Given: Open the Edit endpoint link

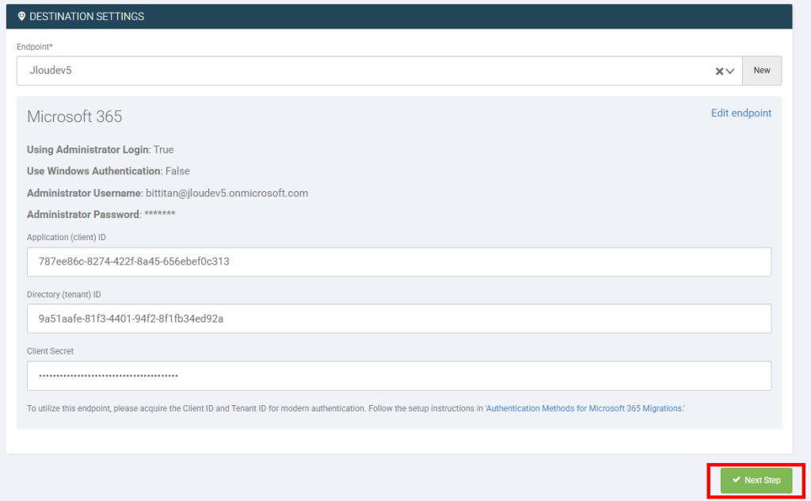Looking at the screenshot, I should [741, 113].
